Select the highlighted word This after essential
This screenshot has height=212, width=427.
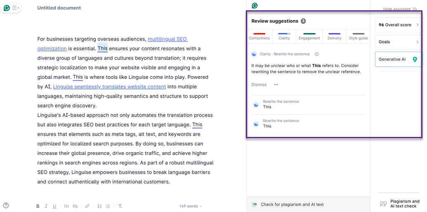[103, 48]
